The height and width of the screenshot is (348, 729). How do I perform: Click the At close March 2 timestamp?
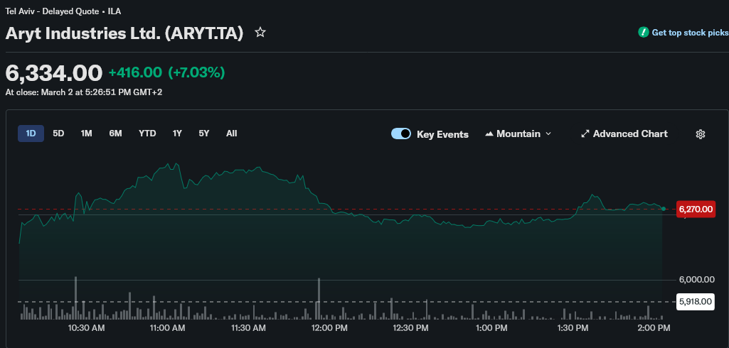tap(84, 92)
